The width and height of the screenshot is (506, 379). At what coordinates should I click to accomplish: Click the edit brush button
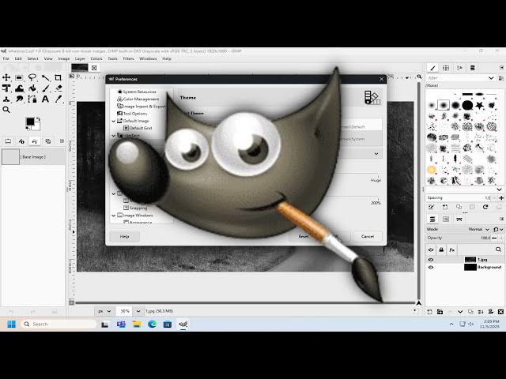432,207
